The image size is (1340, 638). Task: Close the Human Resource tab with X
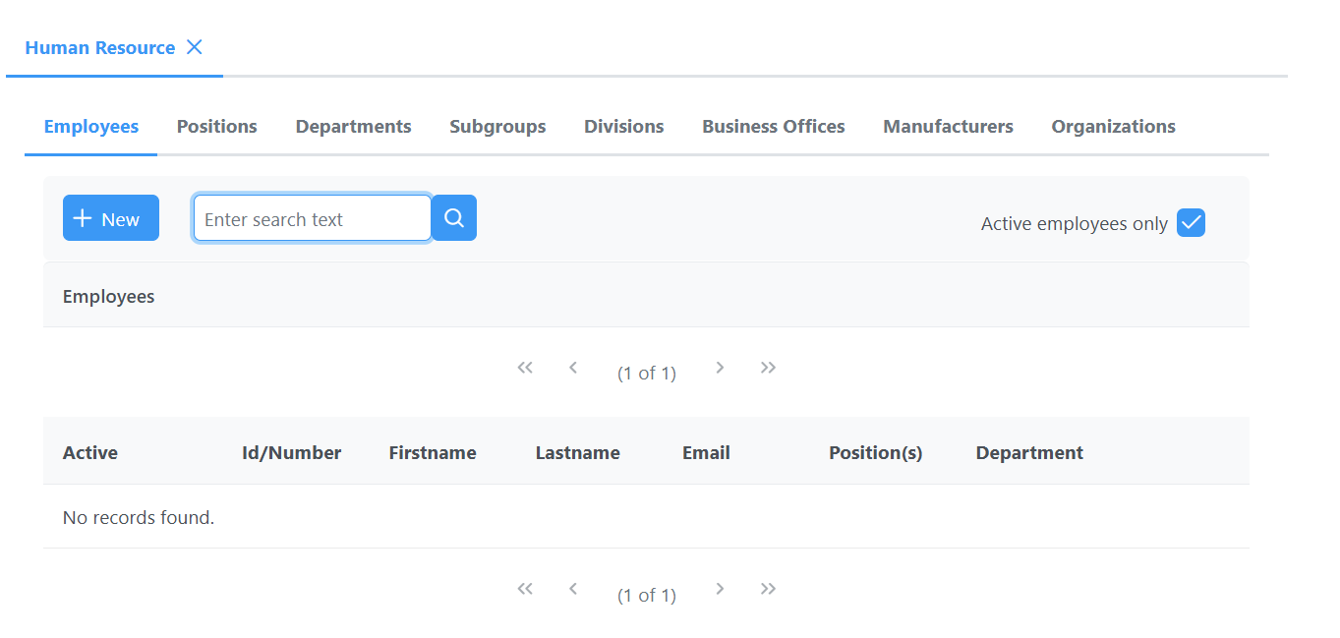pyautogui.click(x=195, y=47)
